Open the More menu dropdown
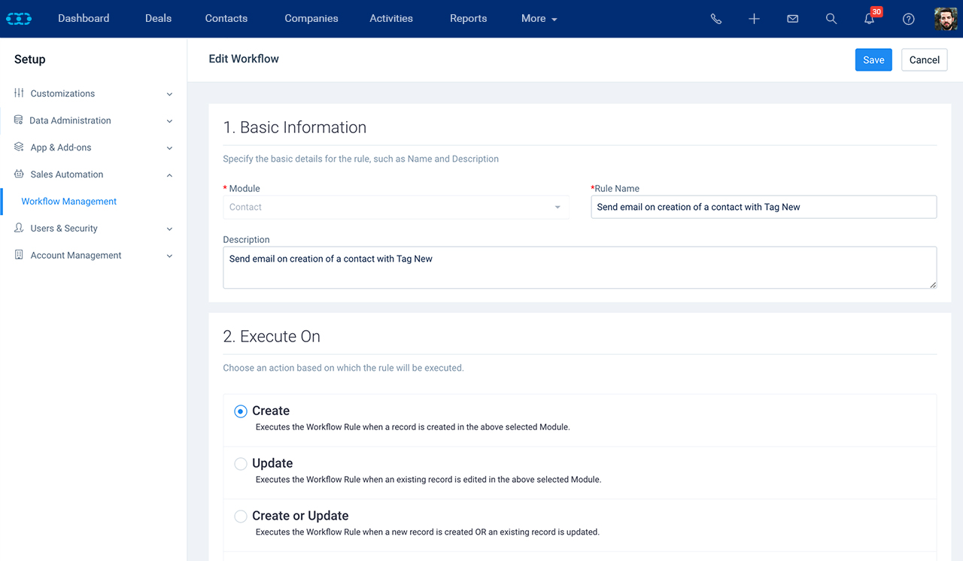This screenshot has width=963, height=561. [539, 19]
